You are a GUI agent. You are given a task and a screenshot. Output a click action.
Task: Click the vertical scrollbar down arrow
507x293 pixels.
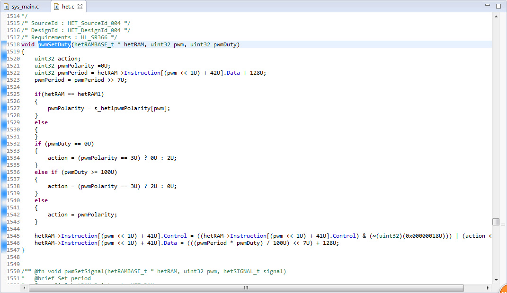[496, 280]
